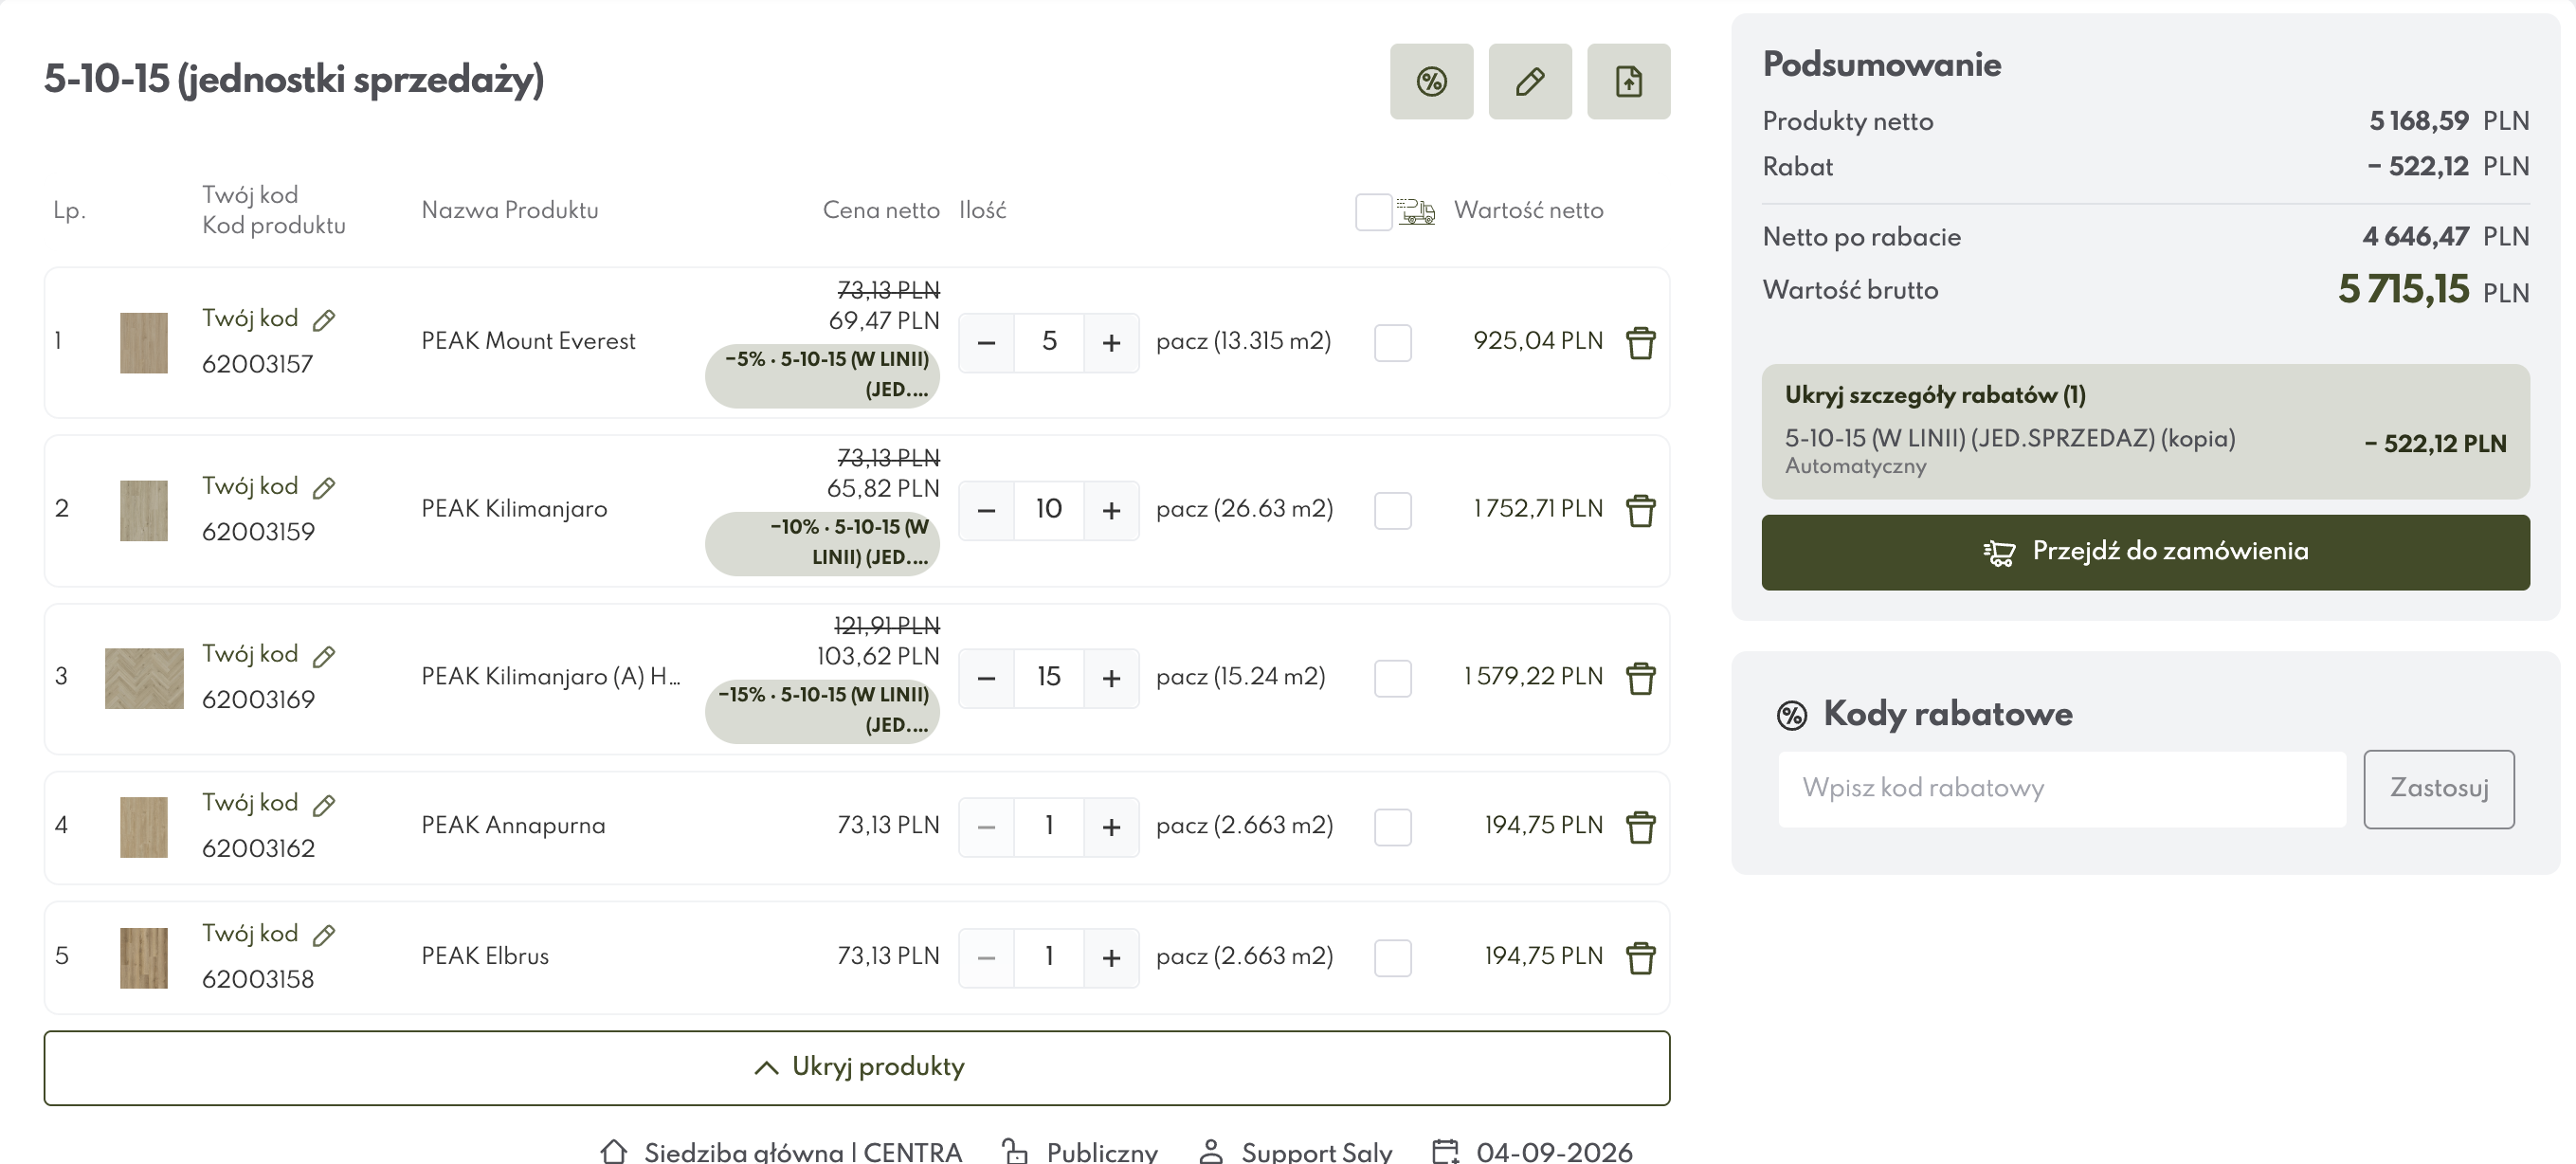
Task: Edit Twój kod pencil for product 62003159
Action: [323, 488]
